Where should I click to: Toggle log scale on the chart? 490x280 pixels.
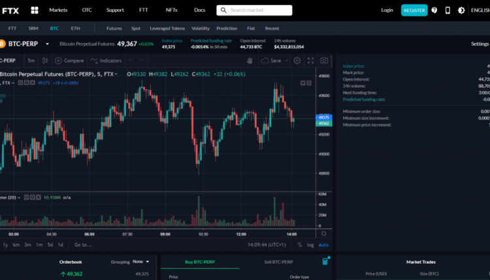[x=310, y=245]
